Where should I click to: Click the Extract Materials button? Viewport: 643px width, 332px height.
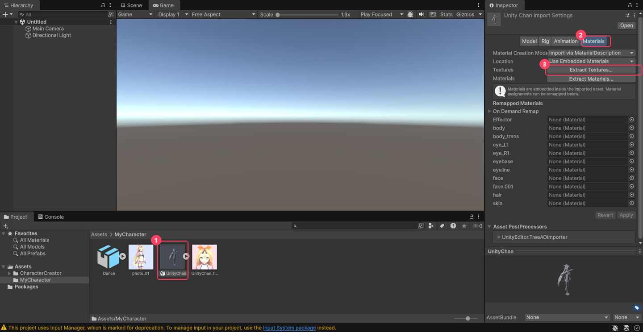[591, 79]
